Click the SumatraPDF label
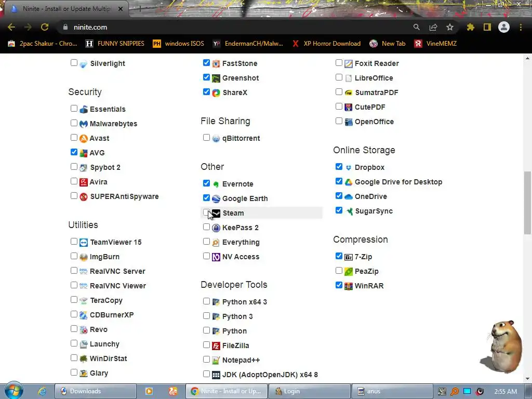This screenshot has width=532, height=399. [377, 92]
